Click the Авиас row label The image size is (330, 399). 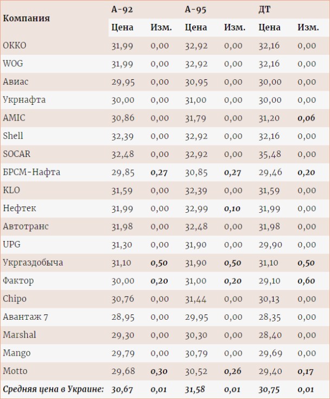16,81
